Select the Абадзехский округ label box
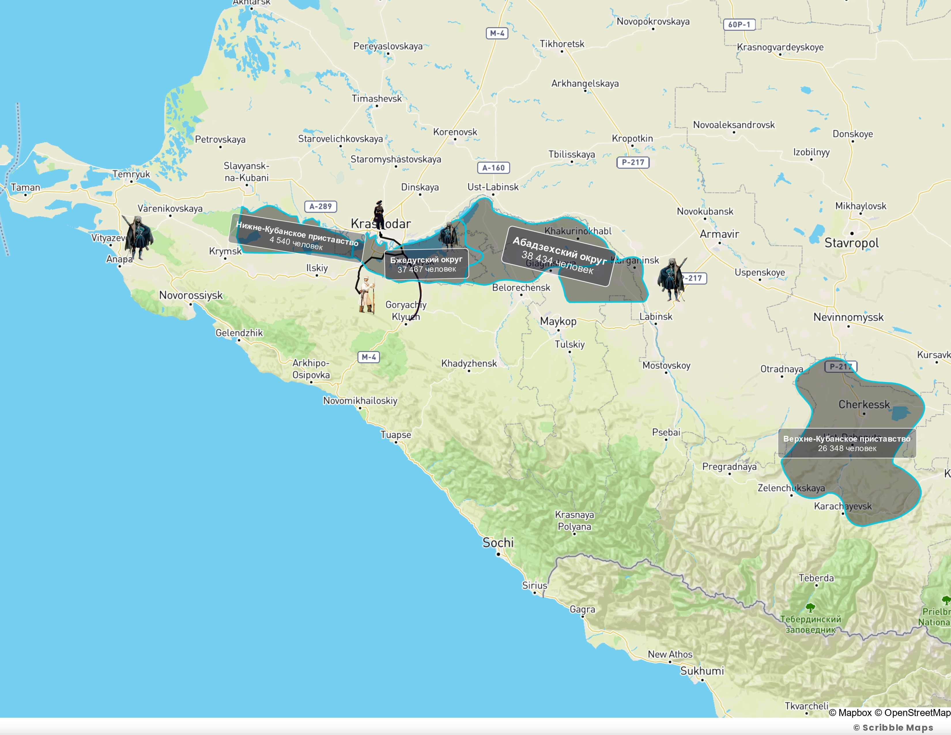951x735 pixels. click(x=559, y=256)
